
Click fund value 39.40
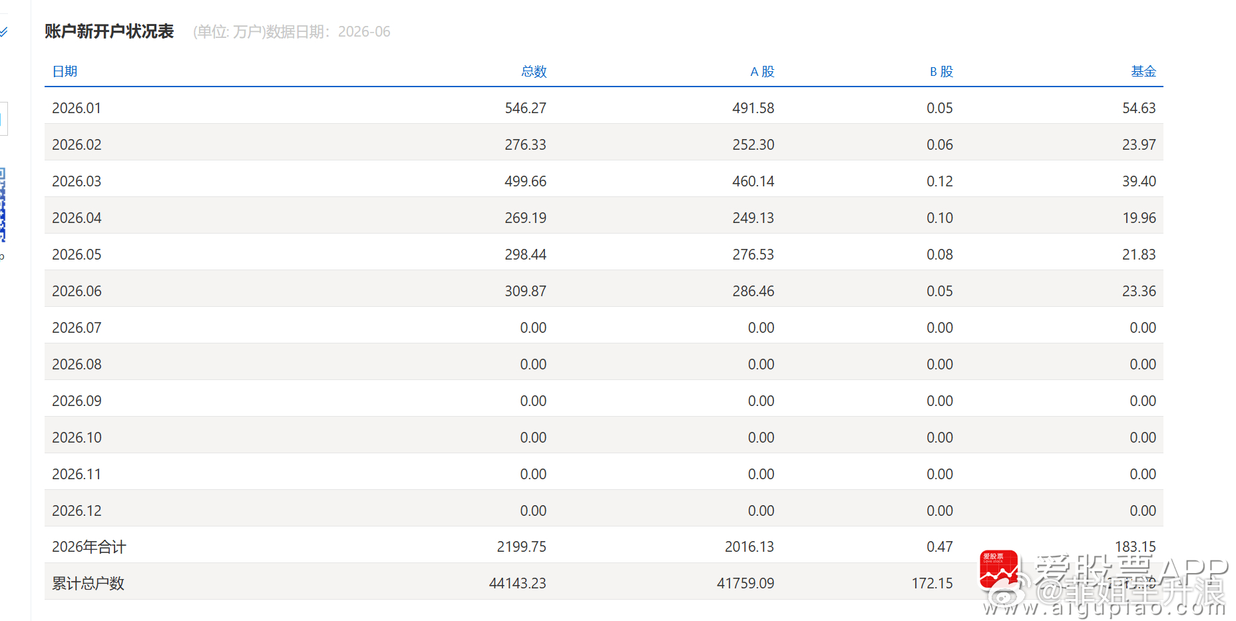pyautogui.click(x=1139, y=181)
